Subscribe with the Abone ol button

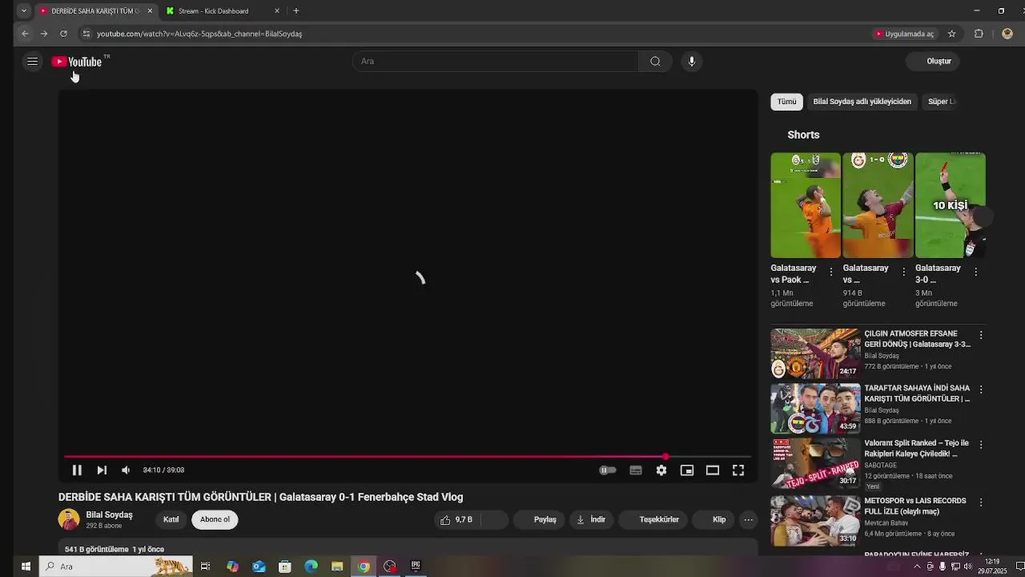[215, 519]
